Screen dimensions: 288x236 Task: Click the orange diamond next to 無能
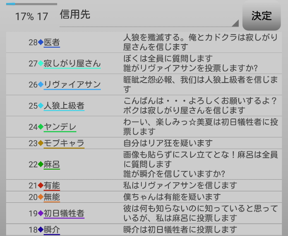41,197
